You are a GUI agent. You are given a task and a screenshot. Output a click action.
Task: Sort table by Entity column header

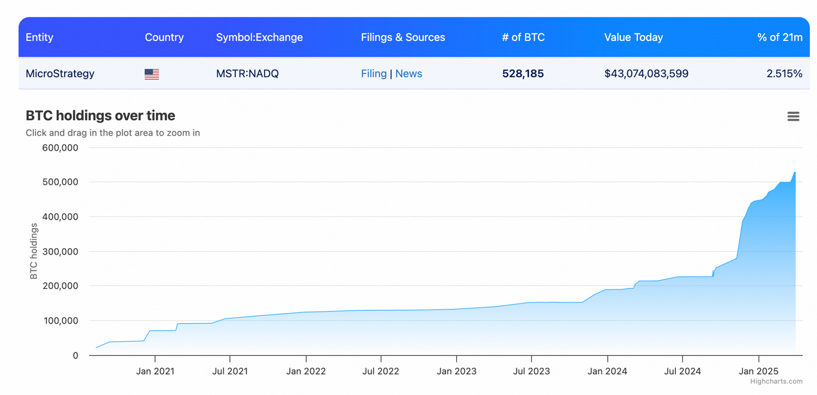point(39,37)
